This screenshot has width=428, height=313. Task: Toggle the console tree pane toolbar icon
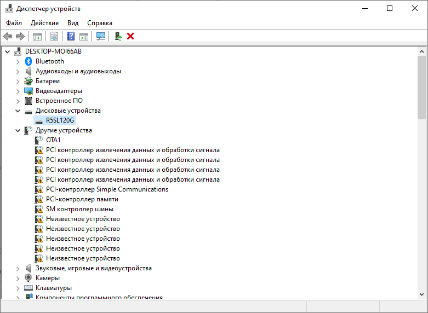pyautogui.click(x=37, y=36)
